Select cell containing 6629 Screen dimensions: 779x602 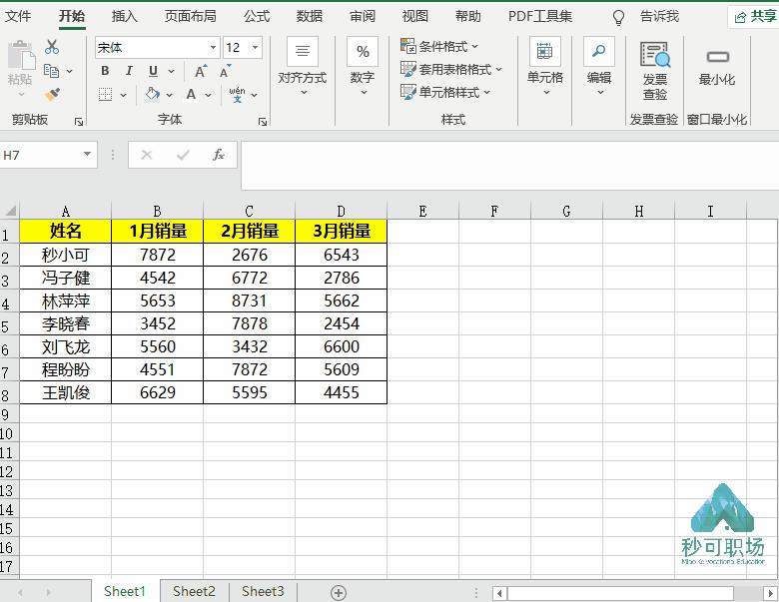[x=158, y=392]
